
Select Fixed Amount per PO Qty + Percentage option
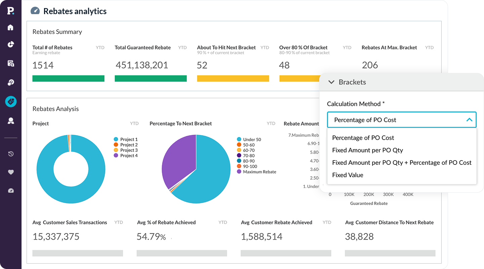(x=402, y=163)
